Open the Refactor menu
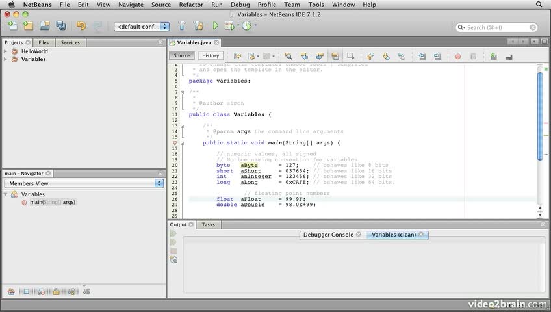Screen dimensions: 551x312 (x=191, y=5)
